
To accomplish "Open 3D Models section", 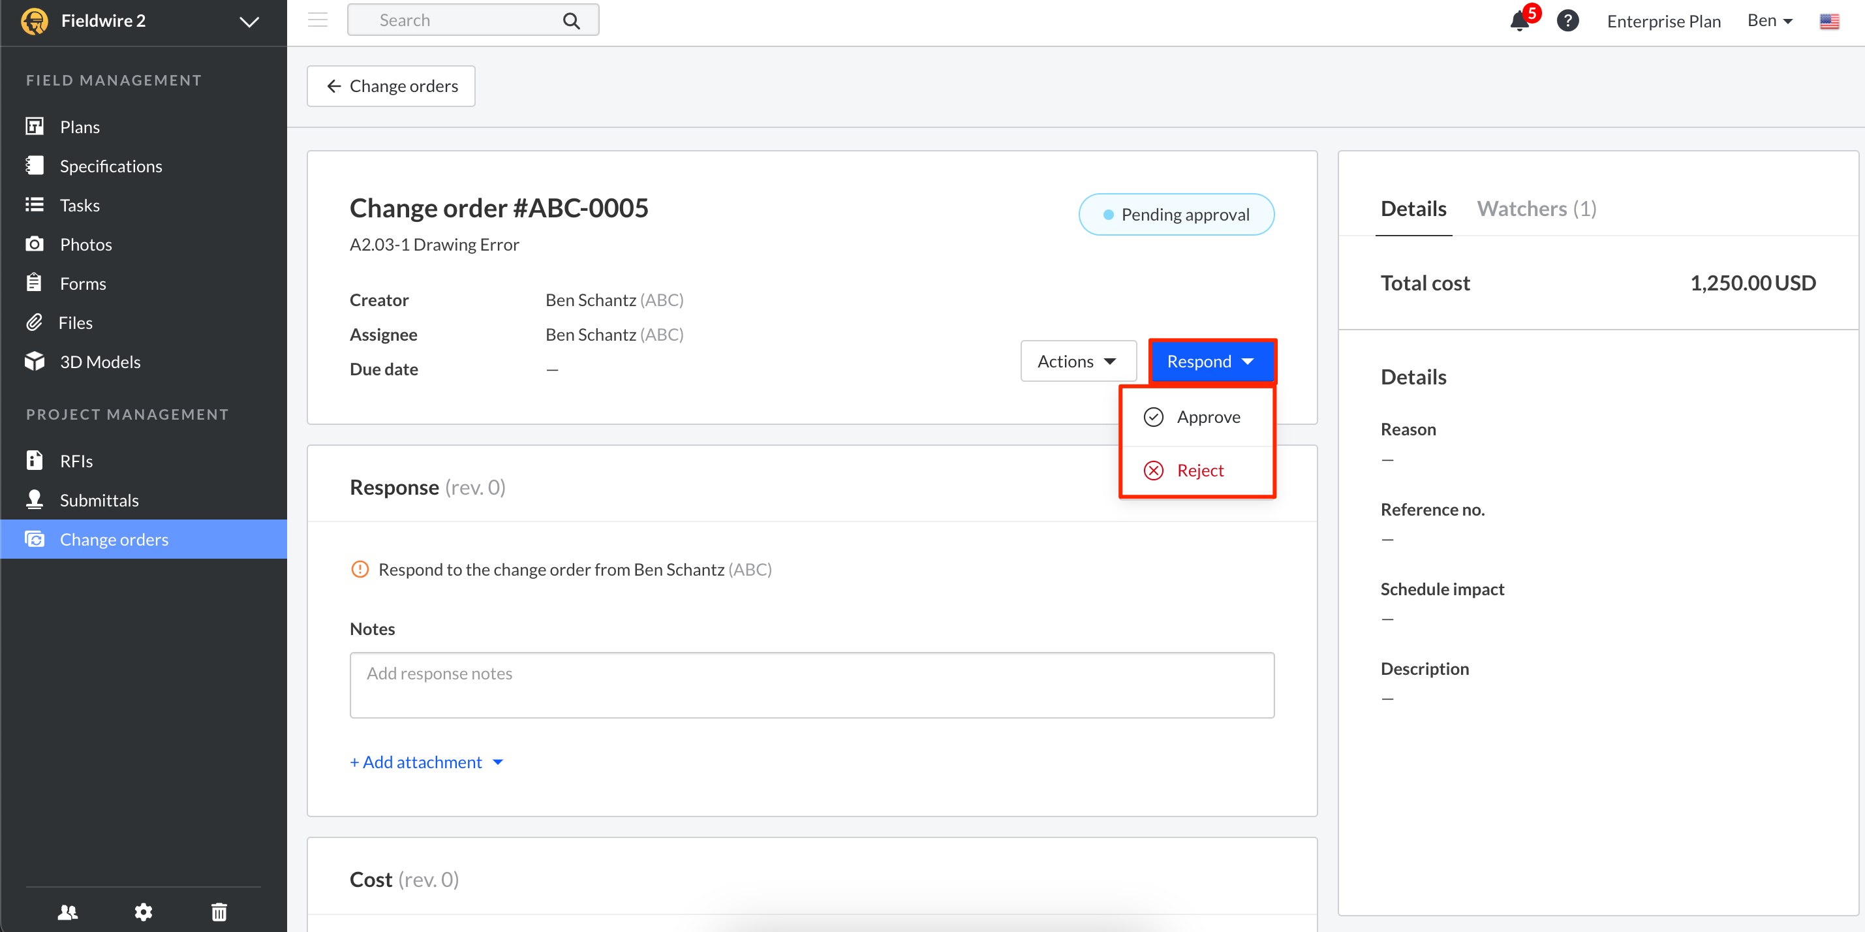I will tap(100, 362).
